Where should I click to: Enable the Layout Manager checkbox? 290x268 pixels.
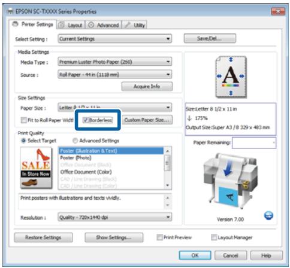click(214, 237)
